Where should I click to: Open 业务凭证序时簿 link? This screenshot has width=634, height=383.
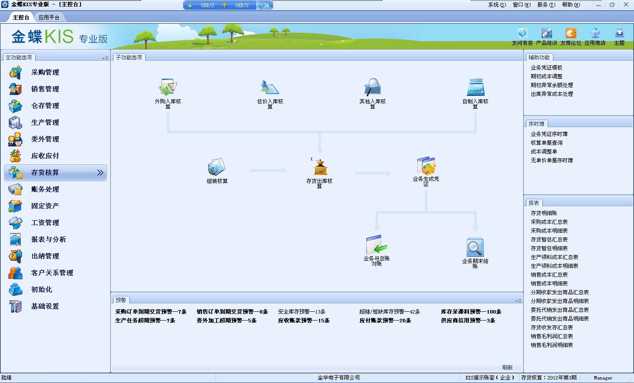549,134
